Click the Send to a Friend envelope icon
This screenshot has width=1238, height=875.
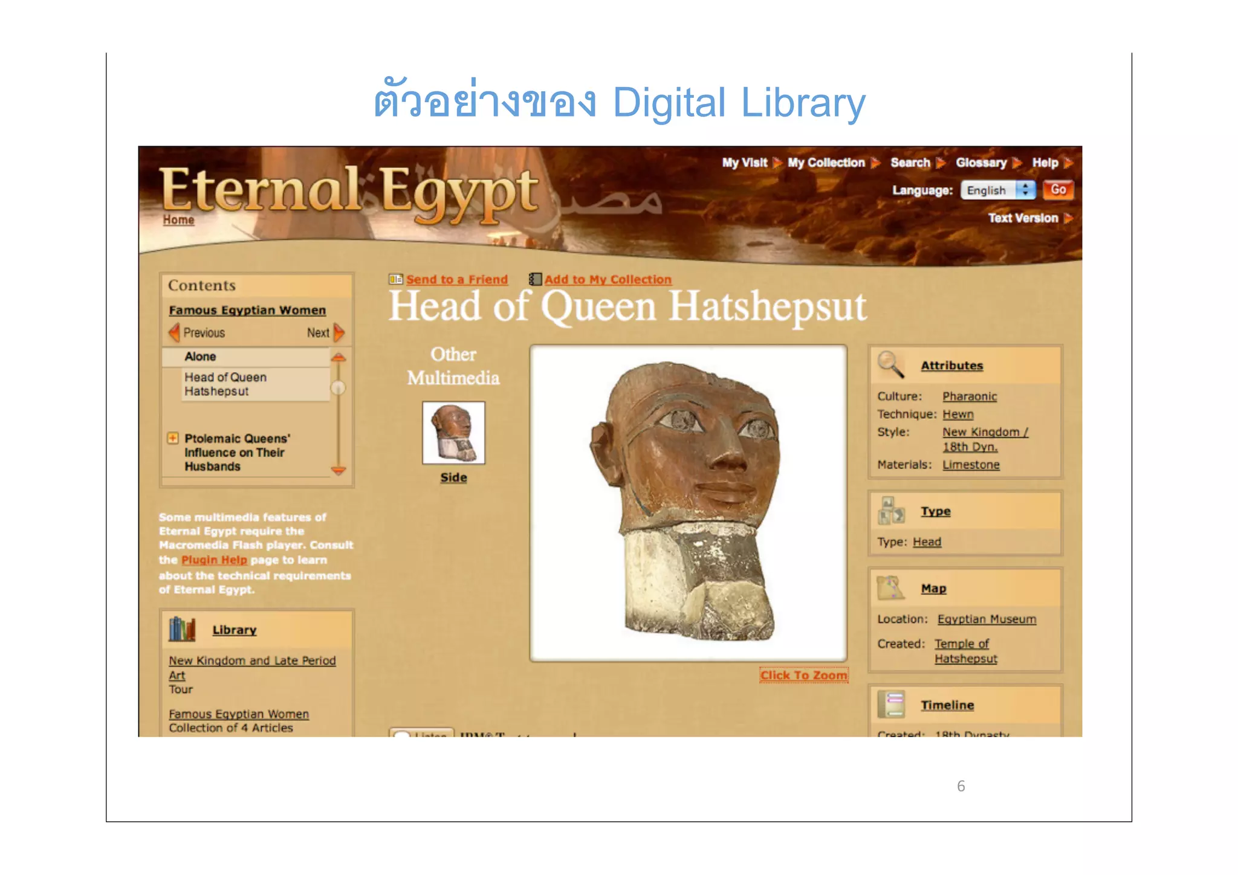coord(395,279)
